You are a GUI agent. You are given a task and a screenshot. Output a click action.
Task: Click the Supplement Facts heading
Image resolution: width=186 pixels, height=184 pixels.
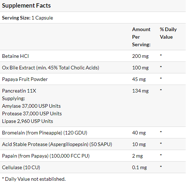tap(26, 6)
